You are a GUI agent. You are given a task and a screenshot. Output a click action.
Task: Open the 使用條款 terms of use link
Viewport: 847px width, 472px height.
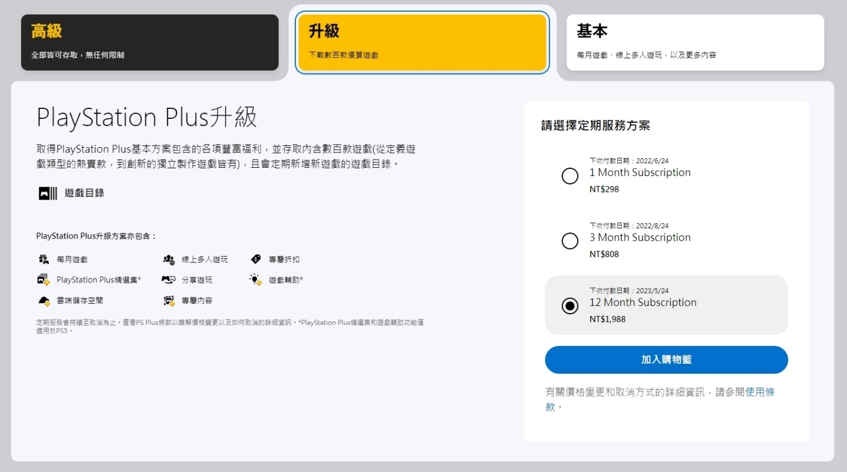[x=761, y=392]
